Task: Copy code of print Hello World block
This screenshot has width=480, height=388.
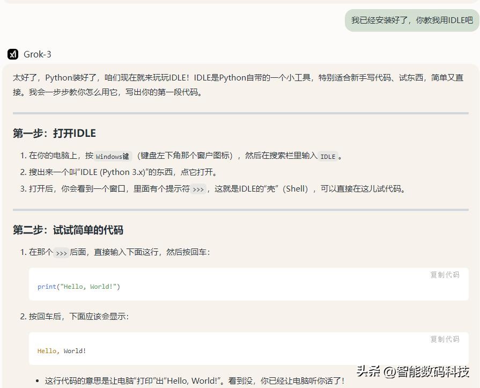Action: [x=445, y=275]
